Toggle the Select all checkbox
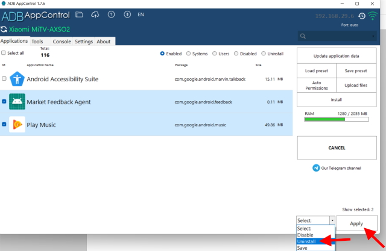Viewport: 386px width, 251px height. point(4,53)
